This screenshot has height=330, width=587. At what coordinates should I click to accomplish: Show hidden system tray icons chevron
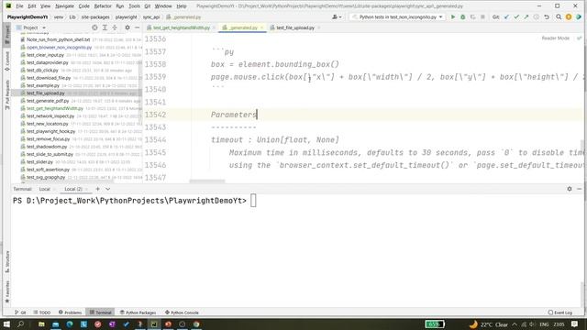(x=515, y=324)
